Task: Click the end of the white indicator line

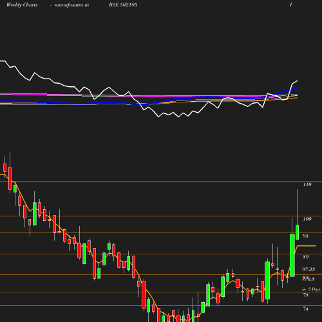Action: coord(297,80)
